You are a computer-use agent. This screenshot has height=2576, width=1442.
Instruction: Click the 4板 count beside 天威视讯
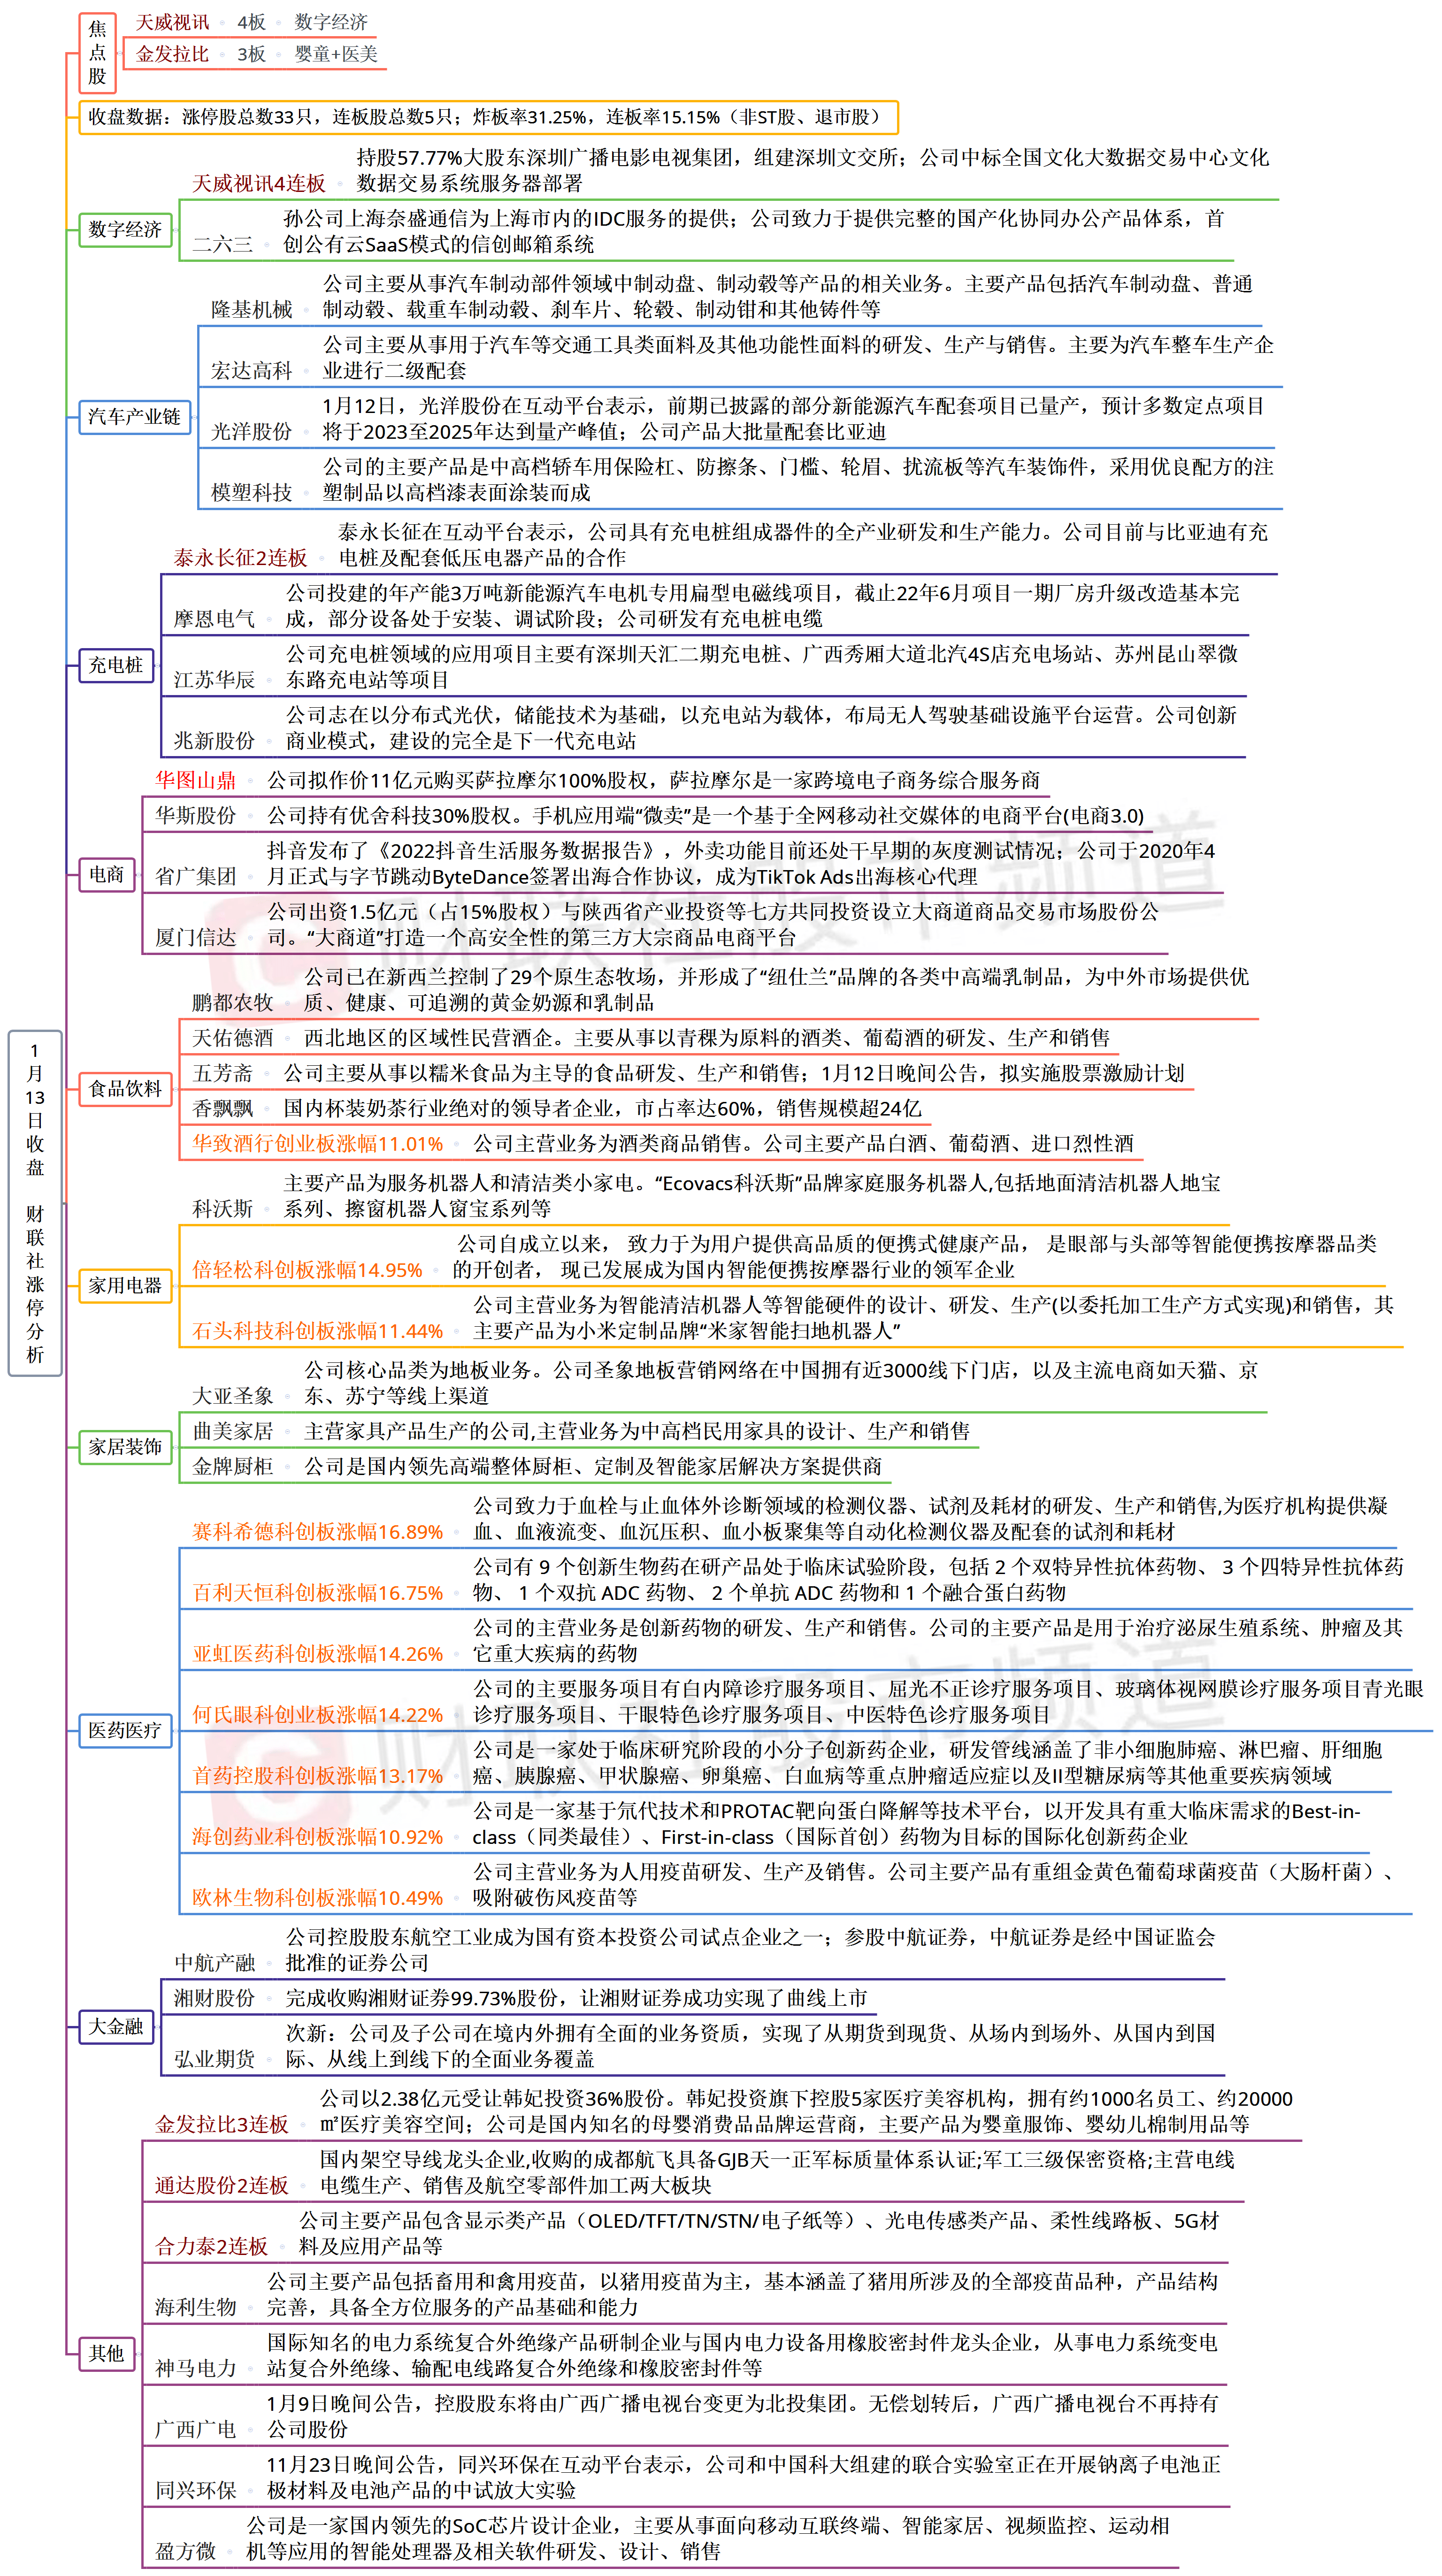click(251, 22)
